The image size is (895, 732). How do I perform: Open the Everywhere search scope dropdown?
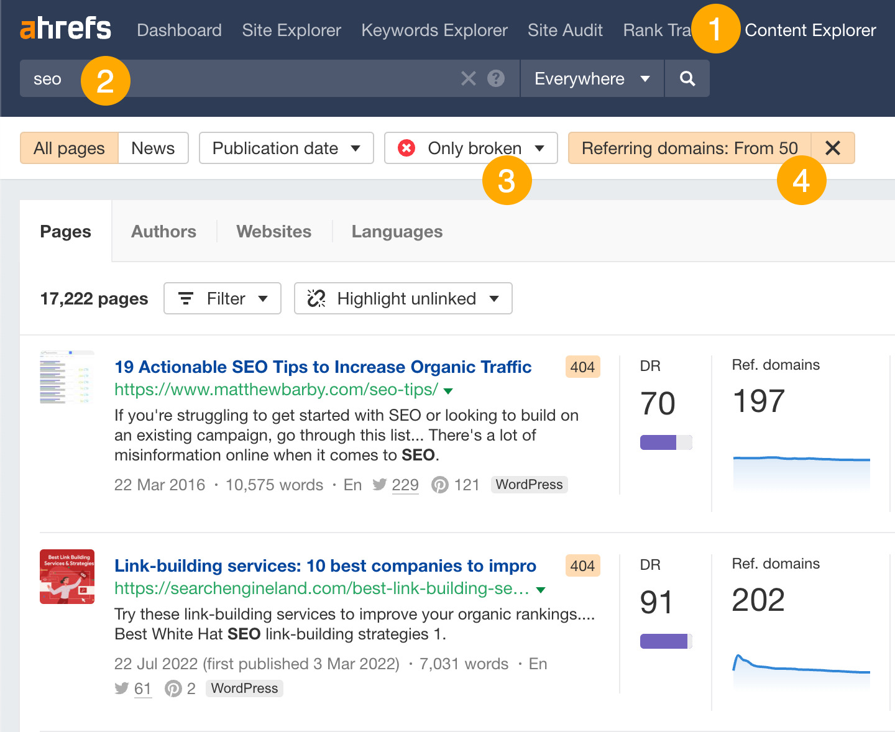pyautogui.click(x=590, y=78)
